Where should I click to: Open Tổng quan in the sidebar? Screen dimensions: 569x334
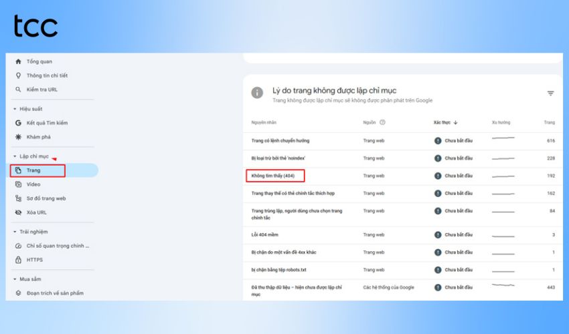click(x=39, y=61)
